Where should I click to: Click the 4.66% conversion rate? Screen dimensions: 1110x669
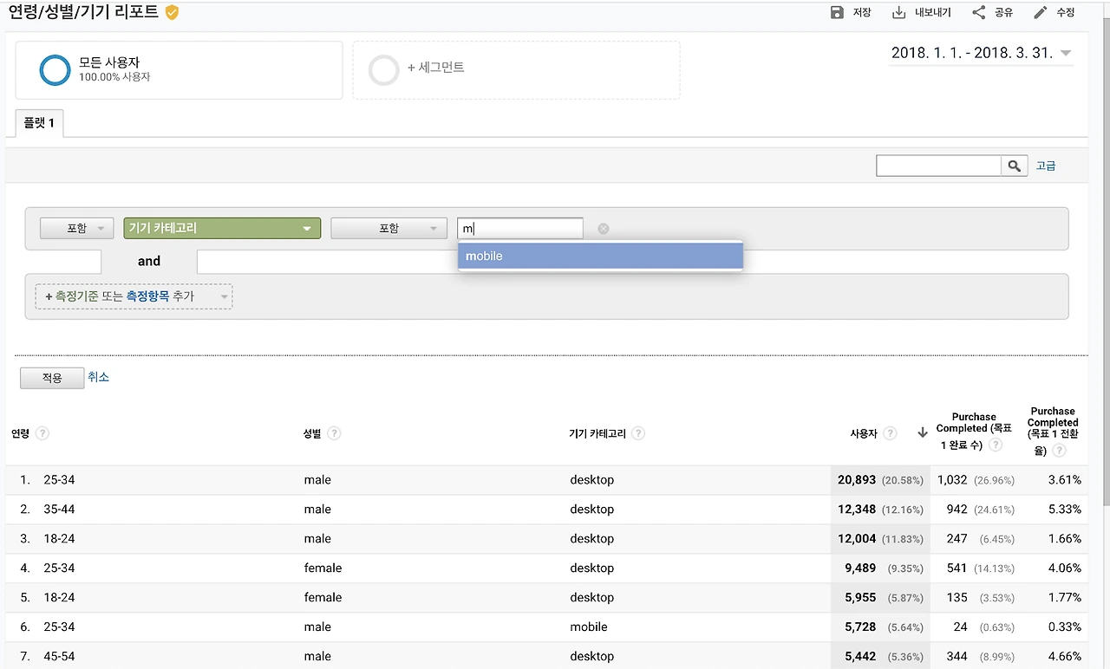pos(1065,657)
